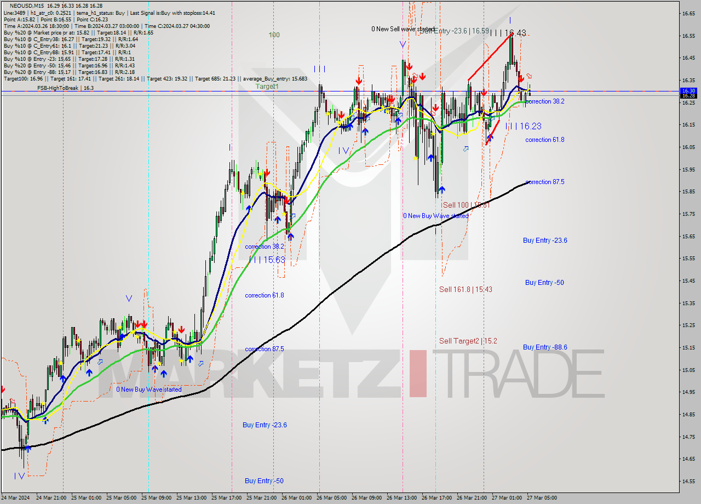
Task: Click the blue 16.30 price tag on the axis
Action: click(x=688, y=91)
